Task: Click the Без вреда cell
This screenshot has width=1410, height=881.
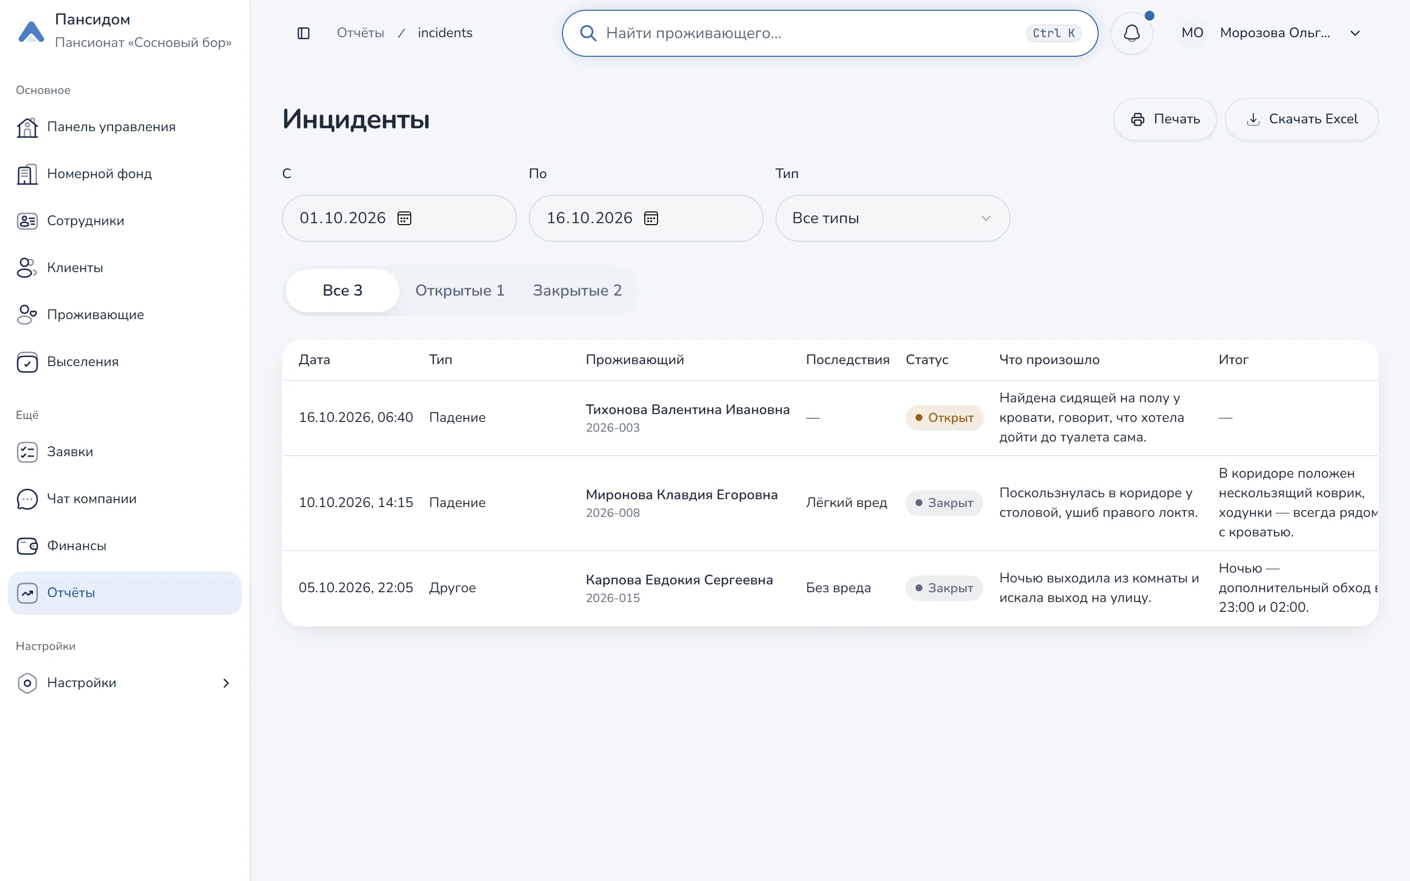Action: pos(838,588)
